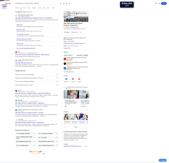Image resolution: width=169 pixels, height=163 pixels.
Task: Open the See outside street view thumbnail
Action: 79,19
